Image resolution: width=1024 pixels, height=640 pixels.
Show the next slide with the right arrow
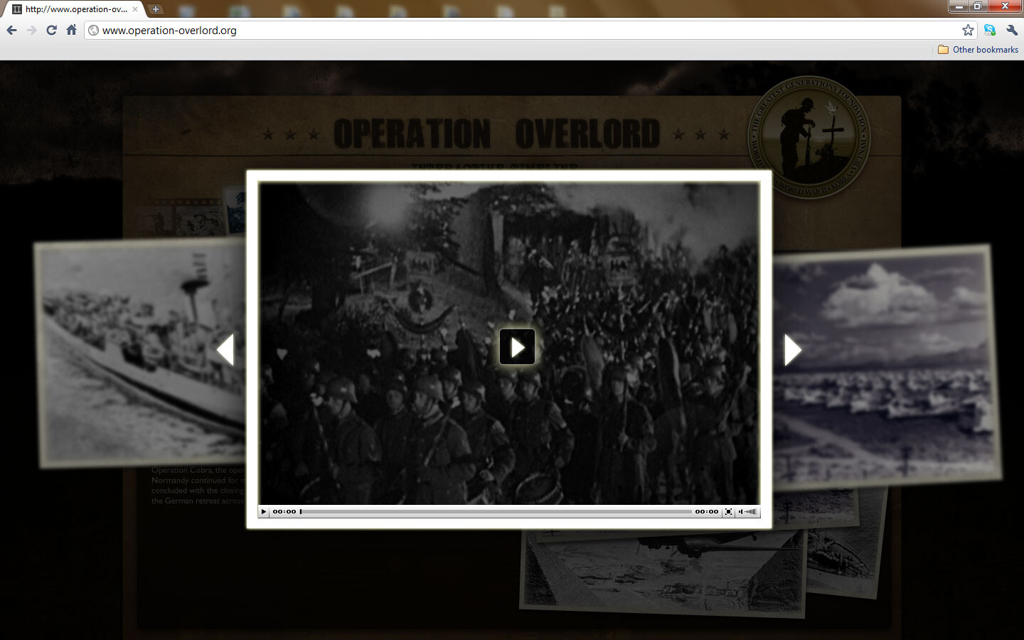pos(793,350)
